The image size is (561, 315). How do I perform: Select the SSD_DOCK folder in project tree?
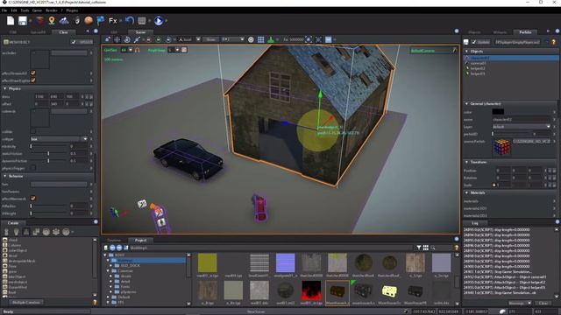131,266
